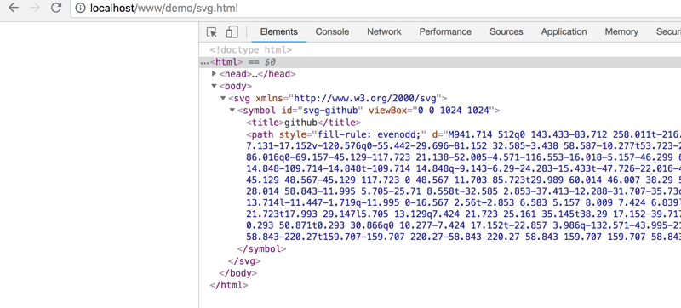The image size is (681, 308).
Task: Open the Console tab
Action: pyautogui.click(x=332, y=31)
